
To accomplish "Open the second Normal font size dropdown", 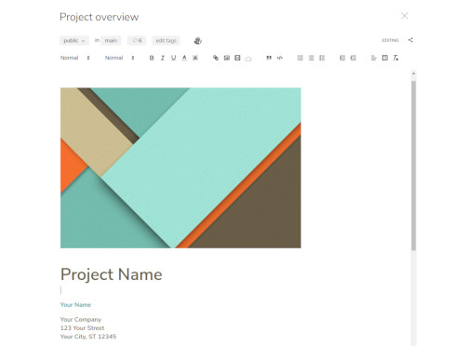I will point(120,58).
